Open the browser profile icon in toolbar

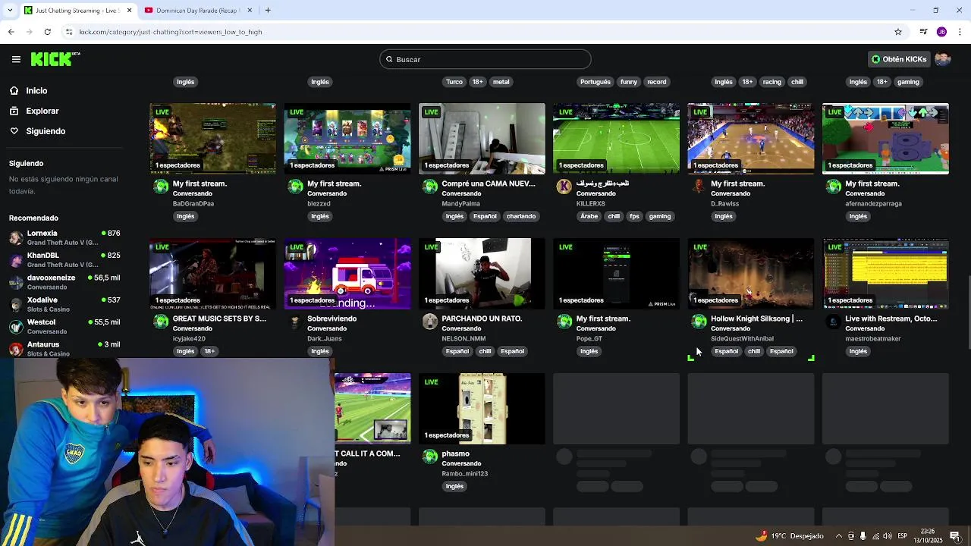coord(941,32)
